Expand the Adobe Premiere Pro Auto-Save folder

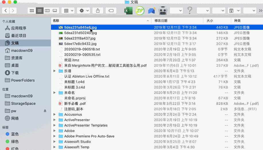(x=54, y=136)
